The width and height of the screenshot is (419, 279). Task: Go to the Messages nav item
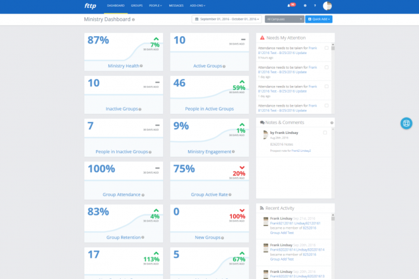176,6
